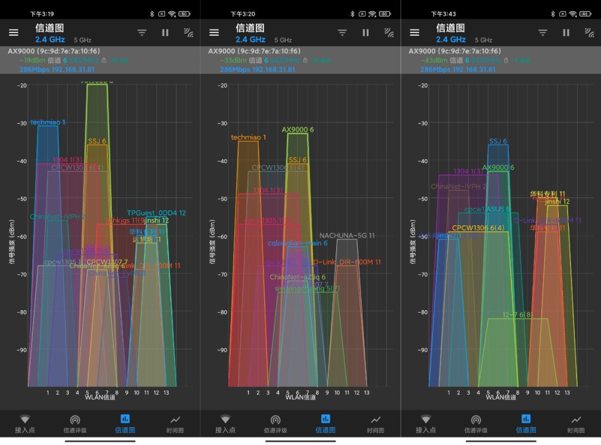The image size is (601, 445).
Task: Pause scanning in the middle screen
Action: pyautogui.click(x=366, y=33)
